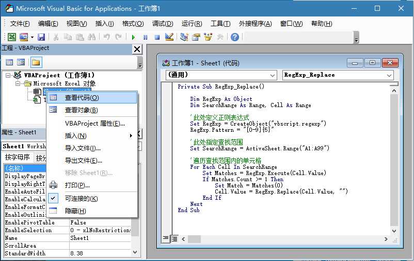Image resolution: width=414 pixels, height=261 pixels.
Task: Open the 工具(T) menu
Action: [x=220, y=24]
